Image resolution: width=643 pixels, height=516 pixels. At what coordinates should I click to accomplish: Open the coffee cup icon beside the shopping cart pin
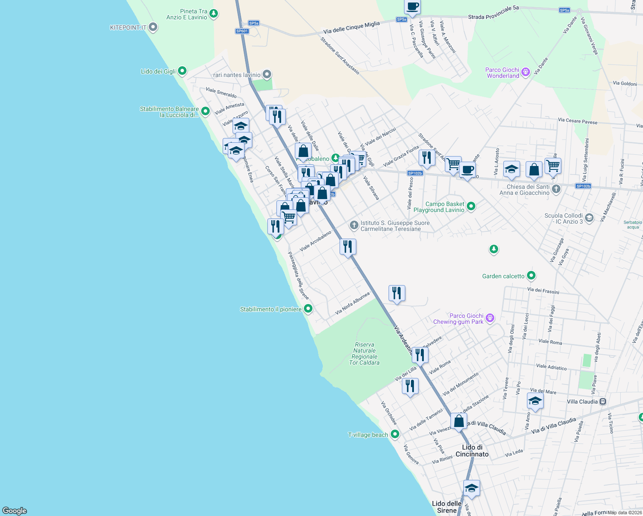(468, 169)
